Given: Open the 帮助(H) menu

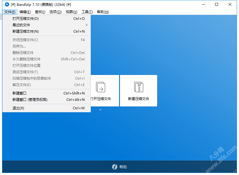Looking at the screenshot, I should [x=103, y=12].
